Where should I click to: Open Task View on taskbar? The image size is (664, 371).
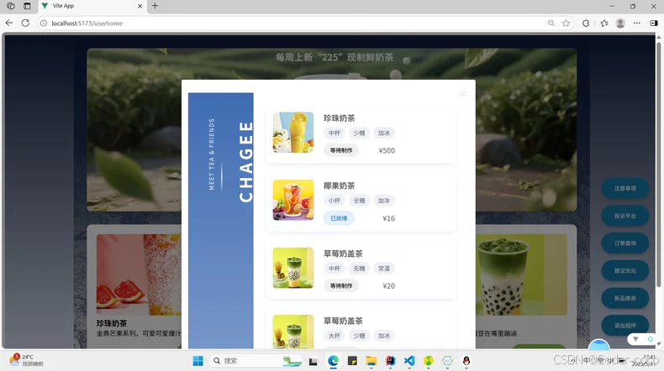coord(313,361)
